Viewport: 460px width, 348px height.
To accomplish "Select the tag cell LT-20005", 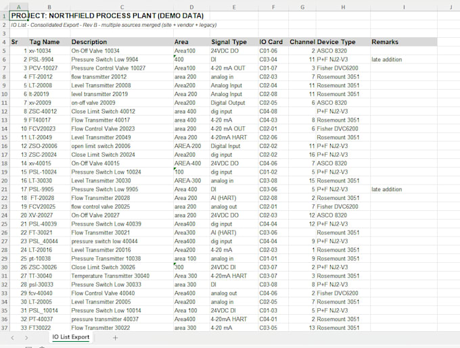I will [49, 302].
